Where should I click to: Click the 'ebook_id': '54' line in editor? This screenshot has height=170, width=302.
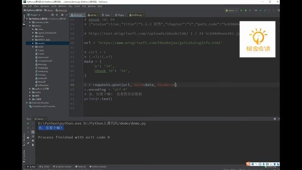(112, 71)
